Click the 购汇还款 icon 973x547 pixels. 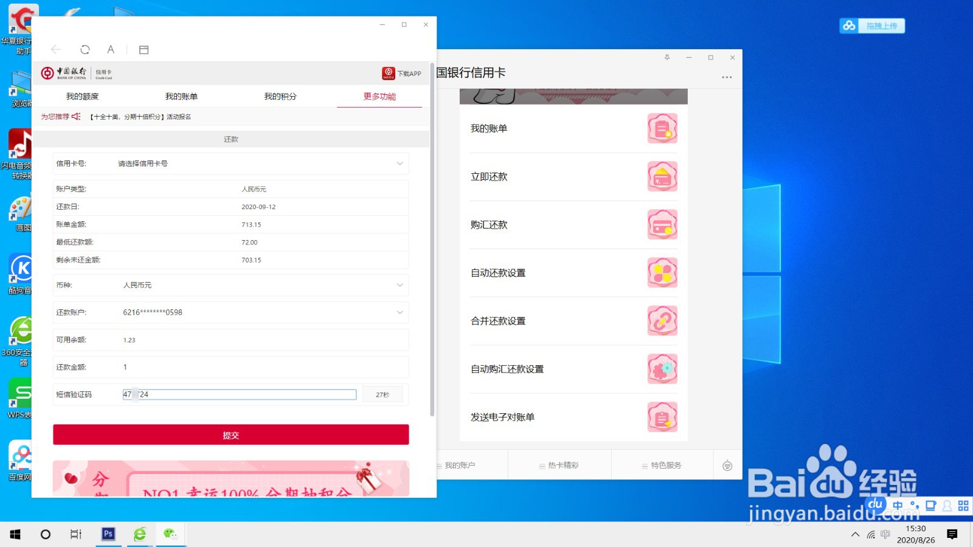[662, 224]
